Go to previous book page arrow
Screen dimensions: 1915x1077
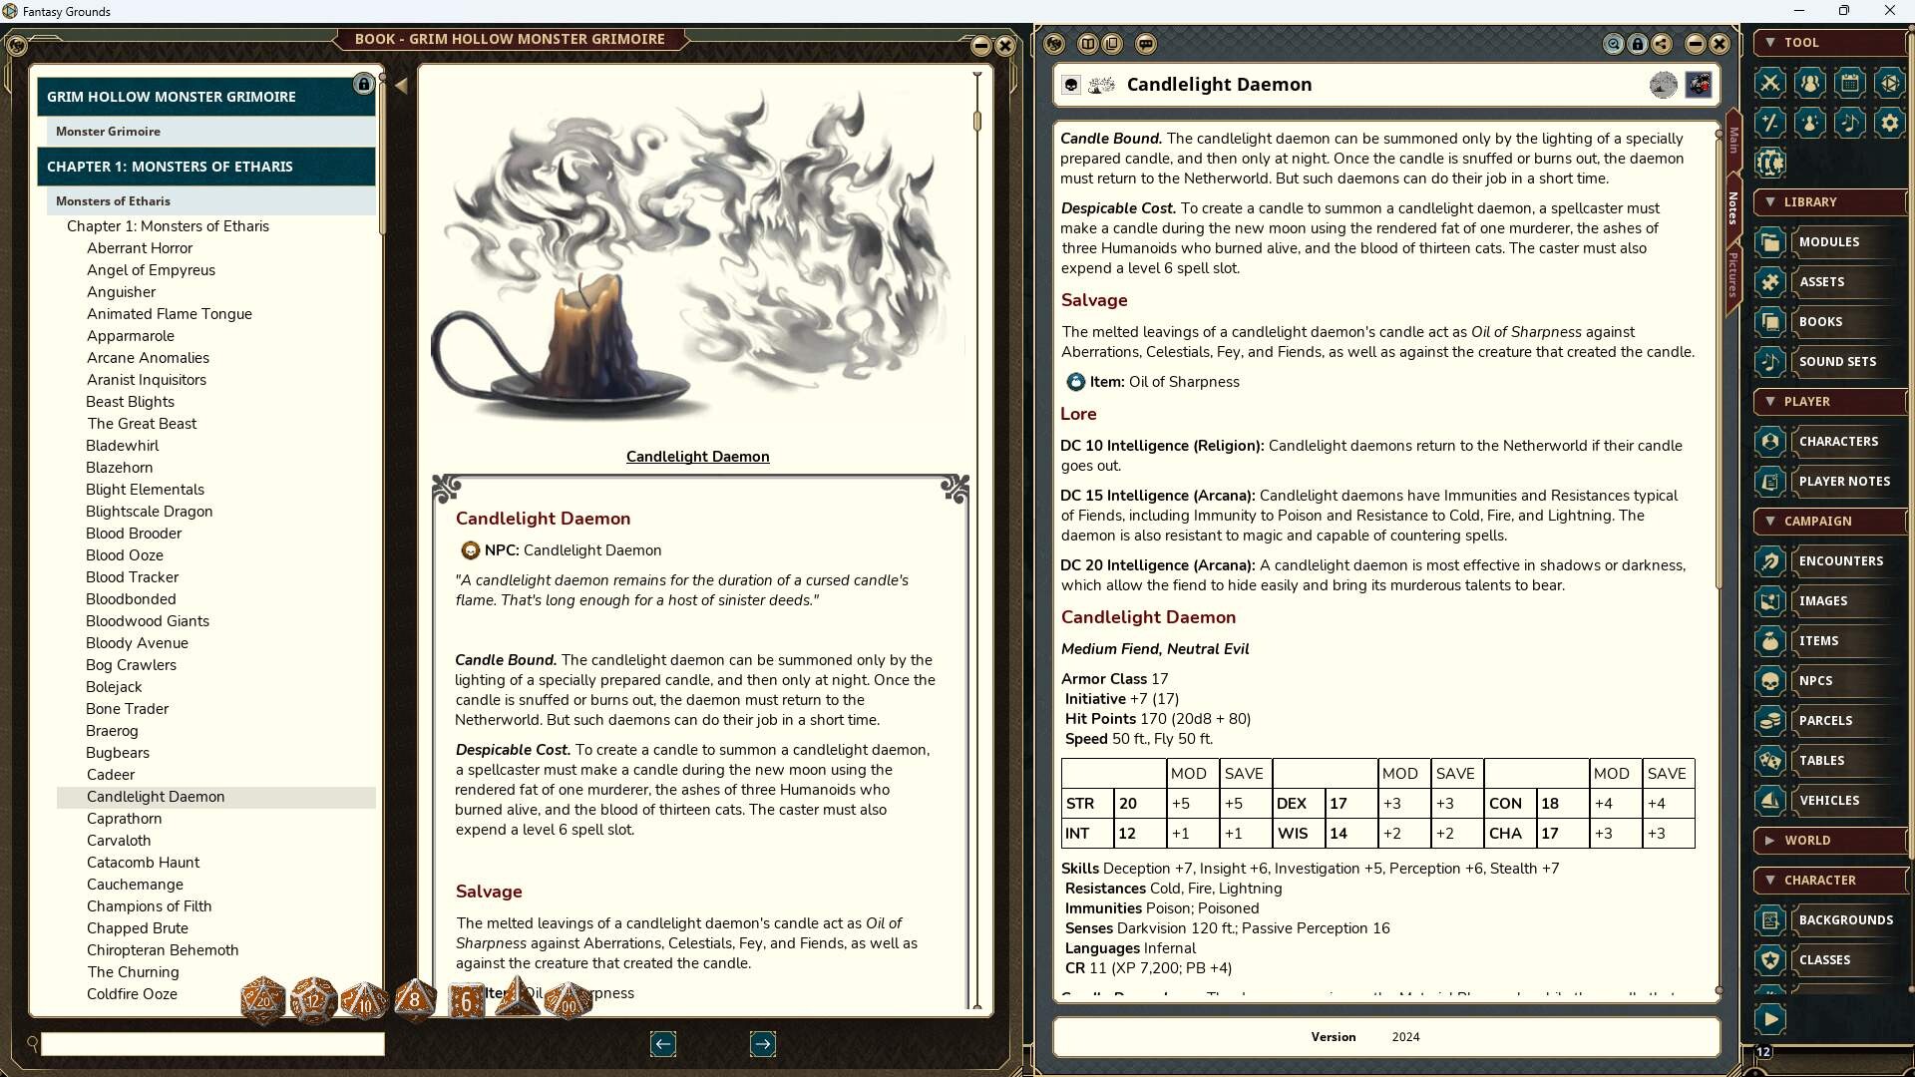pyautogui.click(x=663, y=1044)
